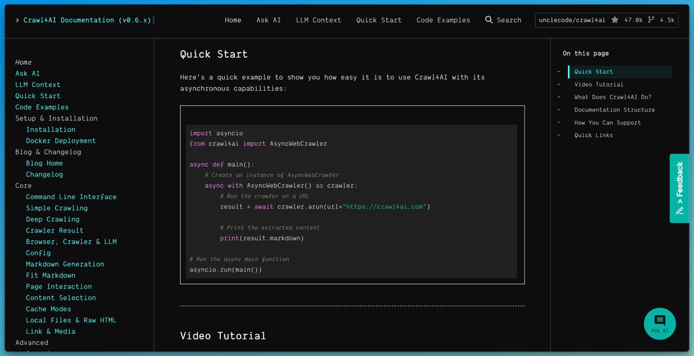Open the unclecode/crawl4ai repository link
Image resolution: width=694 pixels, height=356 pixels.
coord(572,20)
